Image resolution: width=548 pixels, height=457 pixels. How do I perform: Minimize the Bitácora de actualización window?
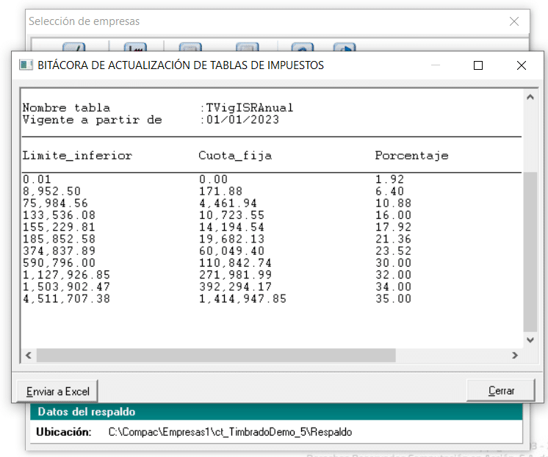[x=436, y=65]
